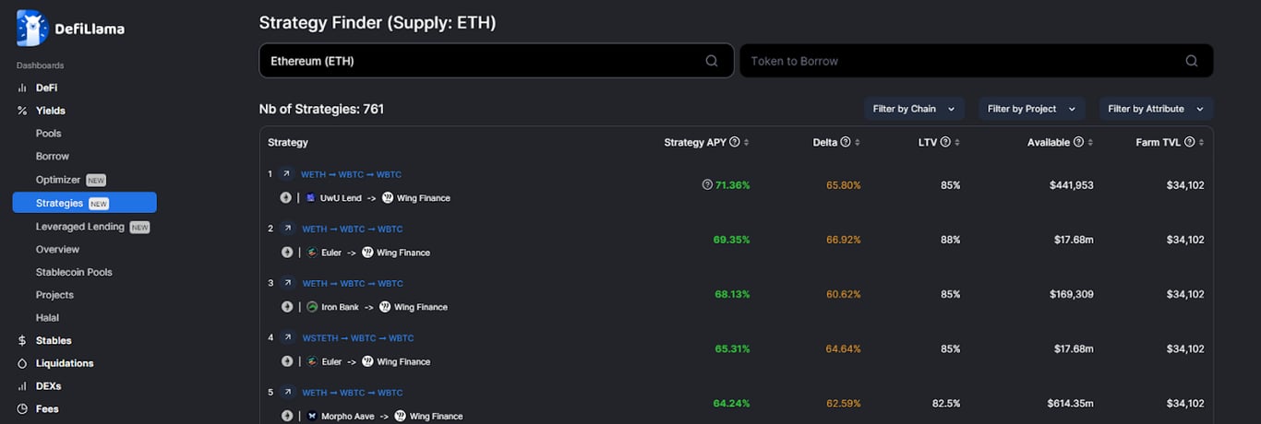The width and height of the screenshot is (1261, 424).
Task: Open external link icon for strategy 4
Action: tap(287, 337)
